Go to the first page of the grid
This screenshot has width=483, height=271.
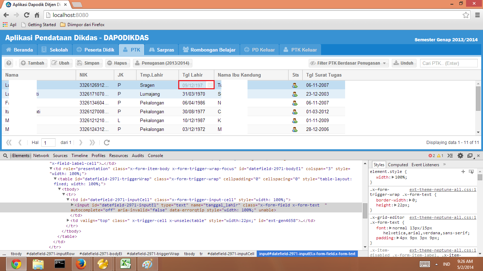click(9, 143)
